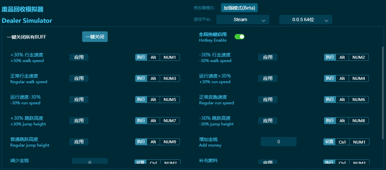Viewport: 386px width, 170px height.
Task: Apply +30% run speed
Action: (x=268, y=79)
